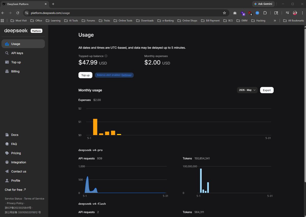Click the Billing icon in sidebar
The height and width of the screenshot is (217, 306).
click(7, 71)
